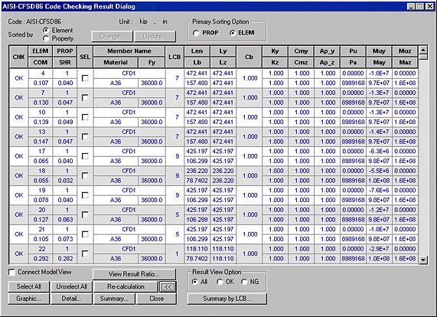Tick the SEL checkbox for element 4
Viewport: 437px width, 317px height.
(85, 78)
